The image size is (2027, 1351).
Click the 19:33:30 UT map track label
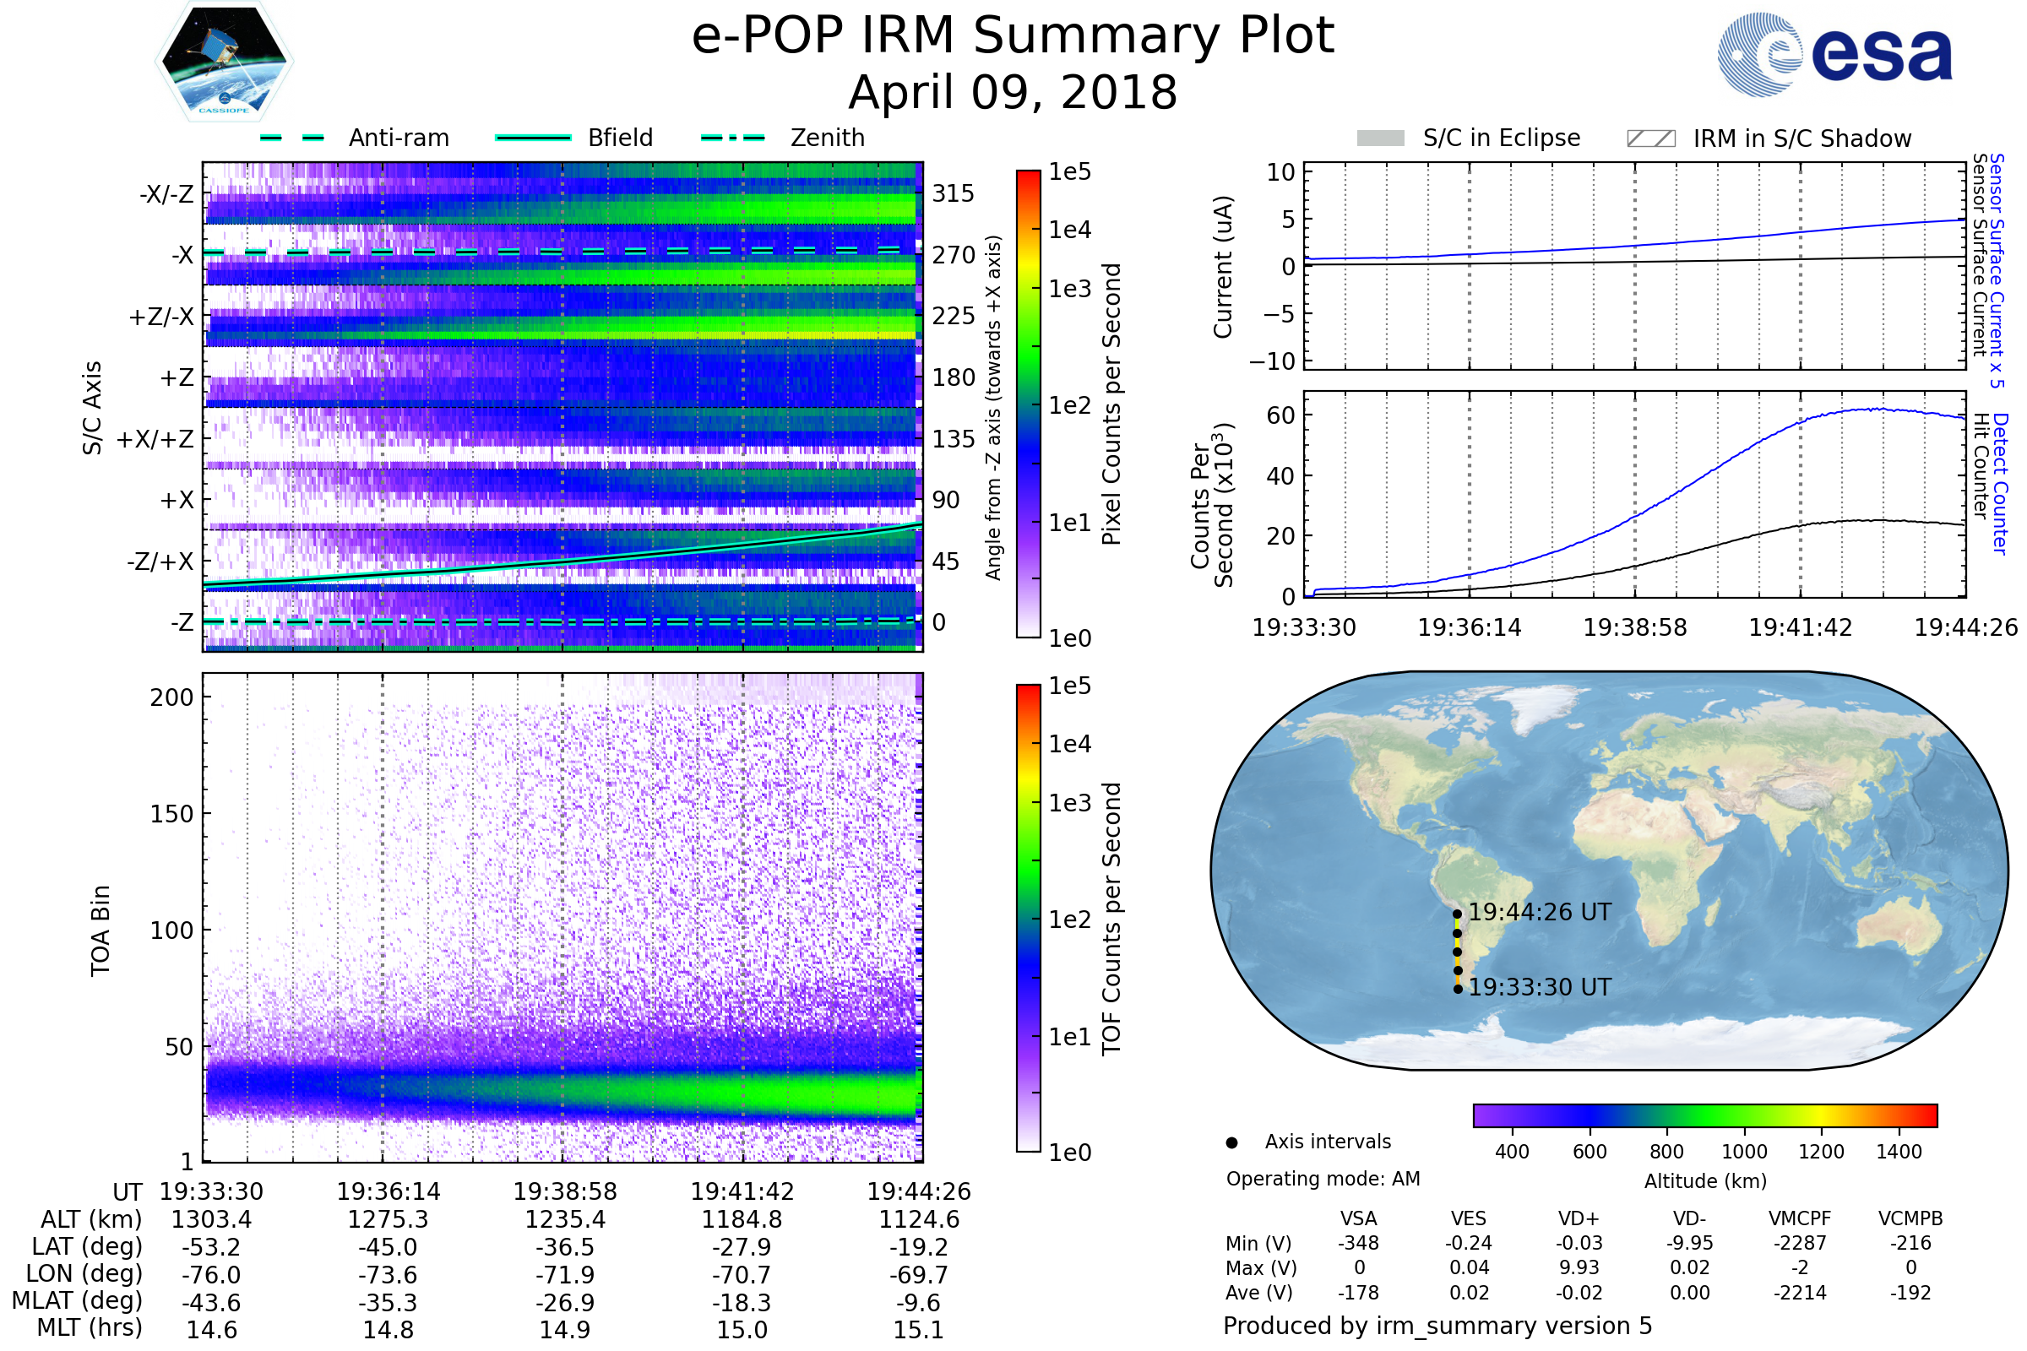tap(1539, 986)
